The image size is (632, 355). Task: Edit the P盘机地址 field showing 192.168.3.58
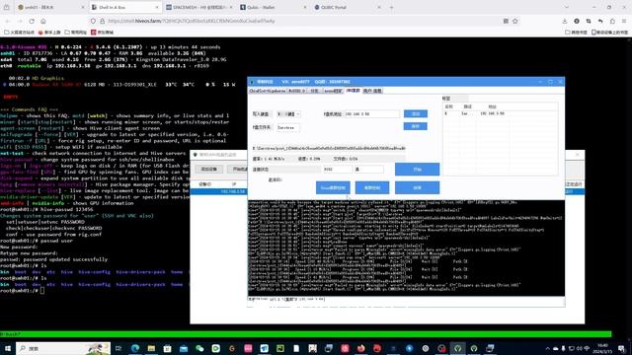372,114
